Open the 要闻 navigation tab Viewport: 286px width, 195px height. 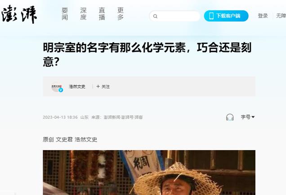click(65, 13)
